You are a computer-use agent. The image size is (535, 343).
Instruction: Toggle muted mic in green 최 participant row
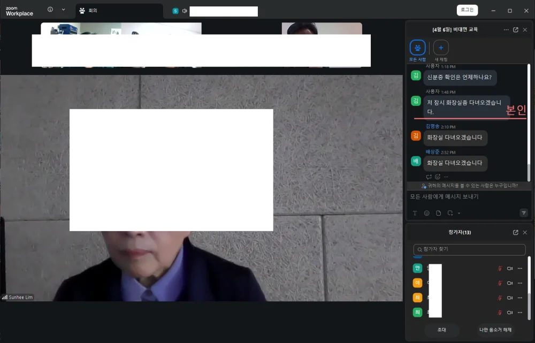tap(500, 312)
